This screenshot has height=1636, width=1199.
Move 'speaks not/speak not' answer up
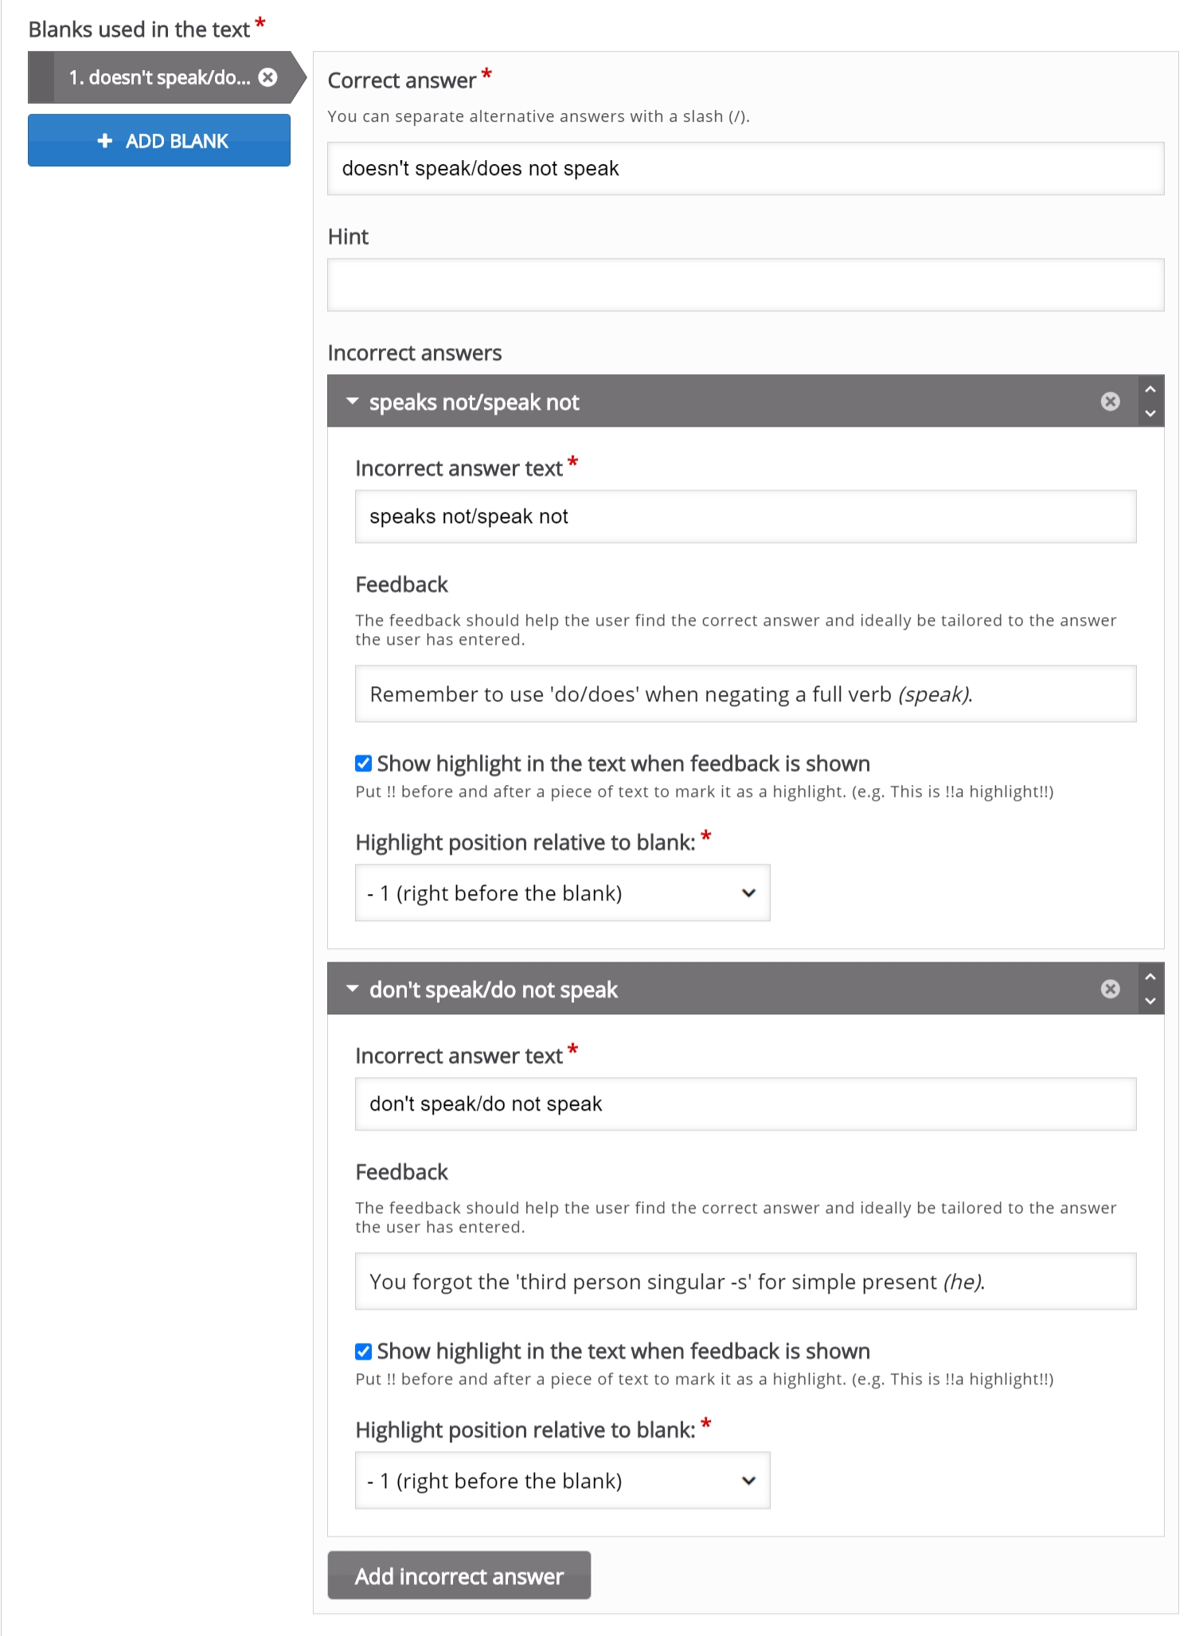click(x=1150, y=389)
